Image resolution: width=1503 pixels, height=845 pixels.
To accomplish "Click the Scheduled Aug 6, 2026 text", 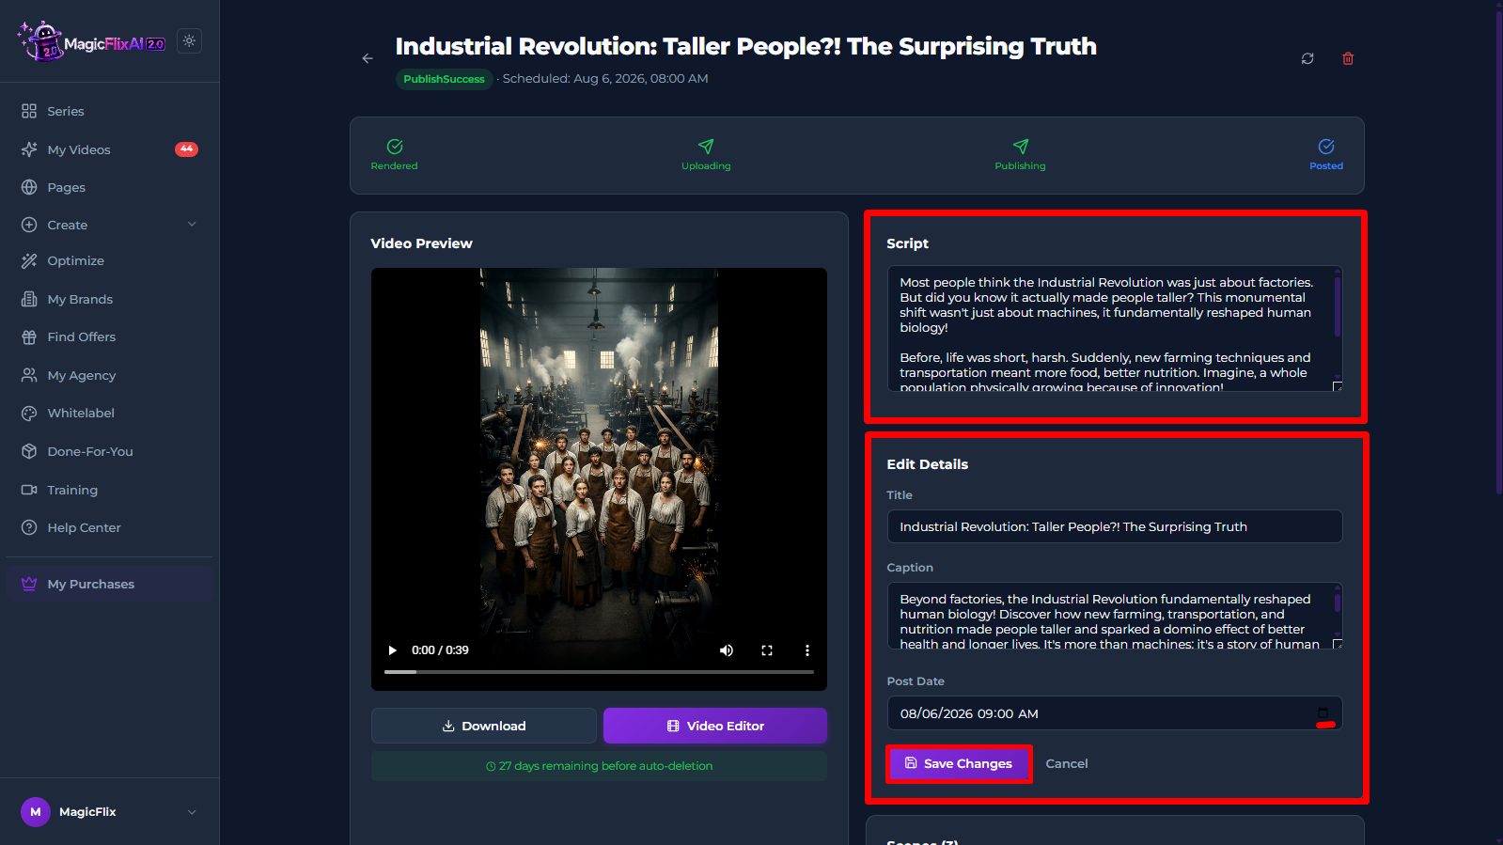I will (x=605, y=79).
